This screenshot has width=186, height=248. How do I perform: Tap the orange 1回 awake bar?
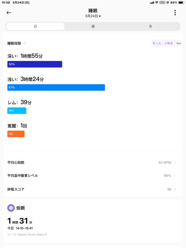coord(16,134)
